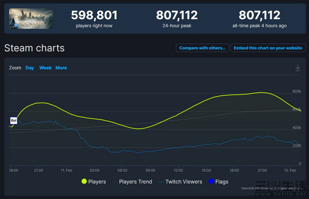Click Compare with others button

coord(202,48)
